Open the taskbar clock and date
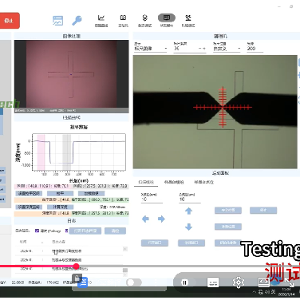The width and height of the screenshot is (300, 300). pos(286,292)
